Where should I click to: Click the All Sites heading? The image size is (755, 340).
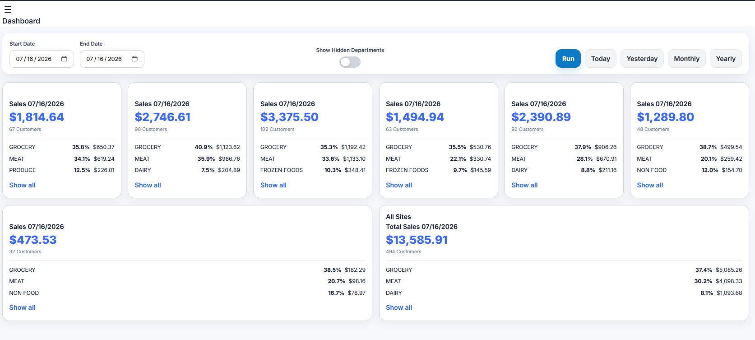[398, 217]
